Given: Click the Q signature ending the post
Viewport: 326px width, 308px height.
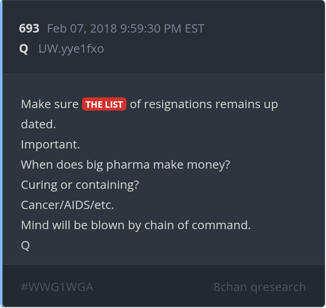Looking at the screenshot, I should (25, 245).
